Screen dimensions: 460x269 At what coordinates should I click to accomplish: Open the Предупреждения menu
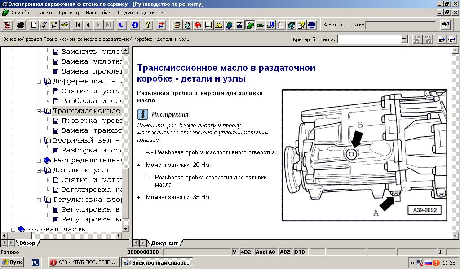[x=135, y=13]
